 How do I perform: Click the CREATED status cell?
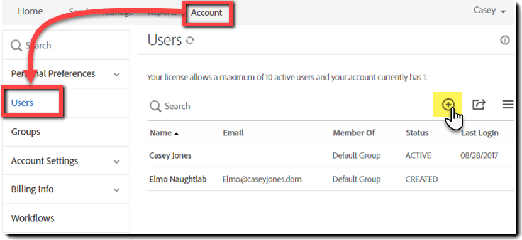pos(421,179)
